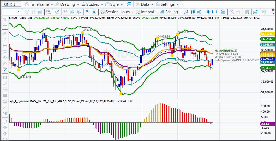Screen dimensions: 276x141
Task: Click the Scaling button
Action: pyautogui.click(x=169, y=12)
